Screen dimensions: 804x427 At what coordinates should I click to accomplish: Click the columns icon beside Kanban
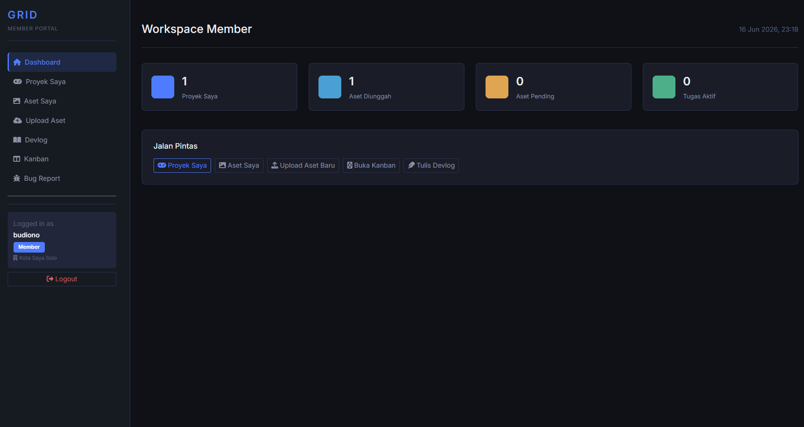(x=16, y=159)
